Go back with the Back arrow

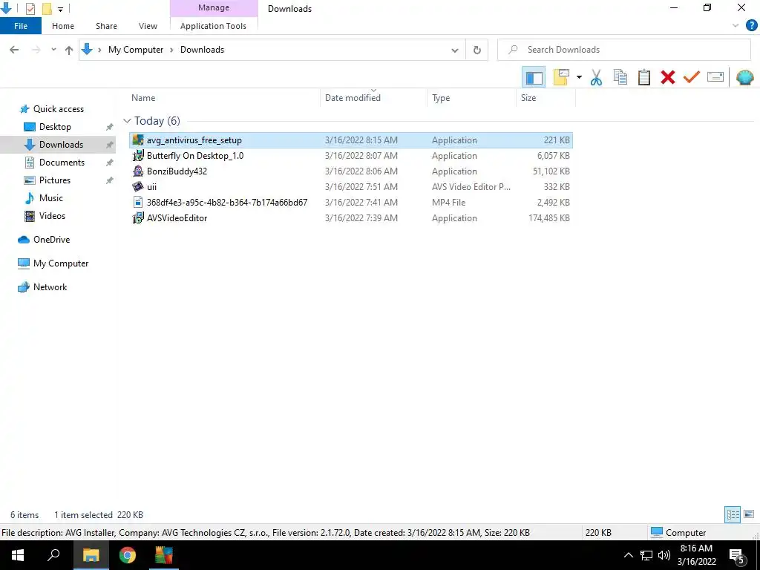pyautogui.click(x=14, y=50)
